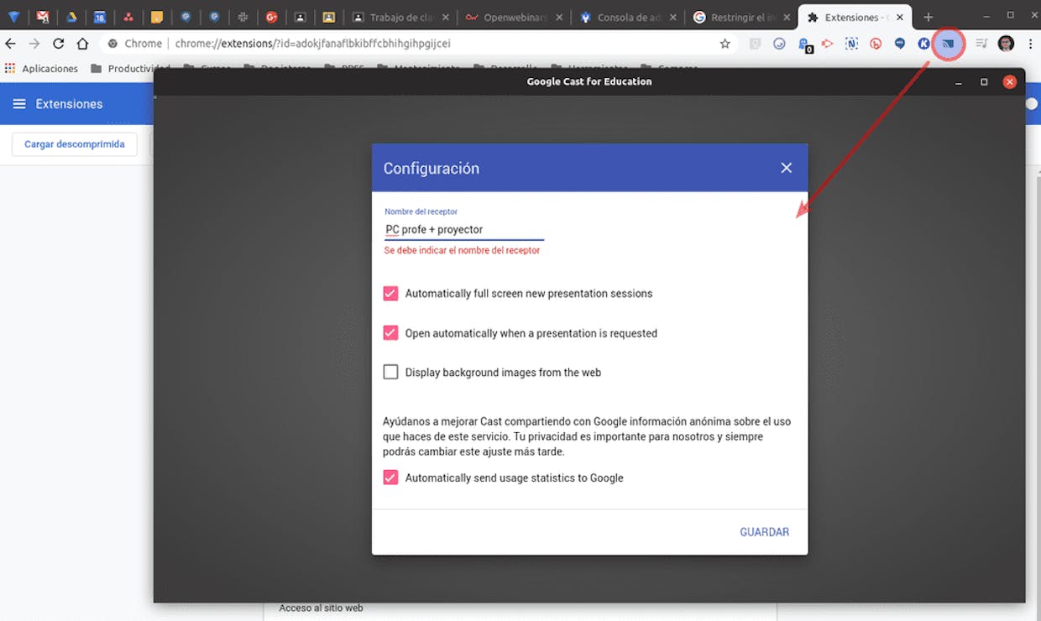Screen dimensions: 1041x621
Task: Reload the current page
Action: (58, 44)
